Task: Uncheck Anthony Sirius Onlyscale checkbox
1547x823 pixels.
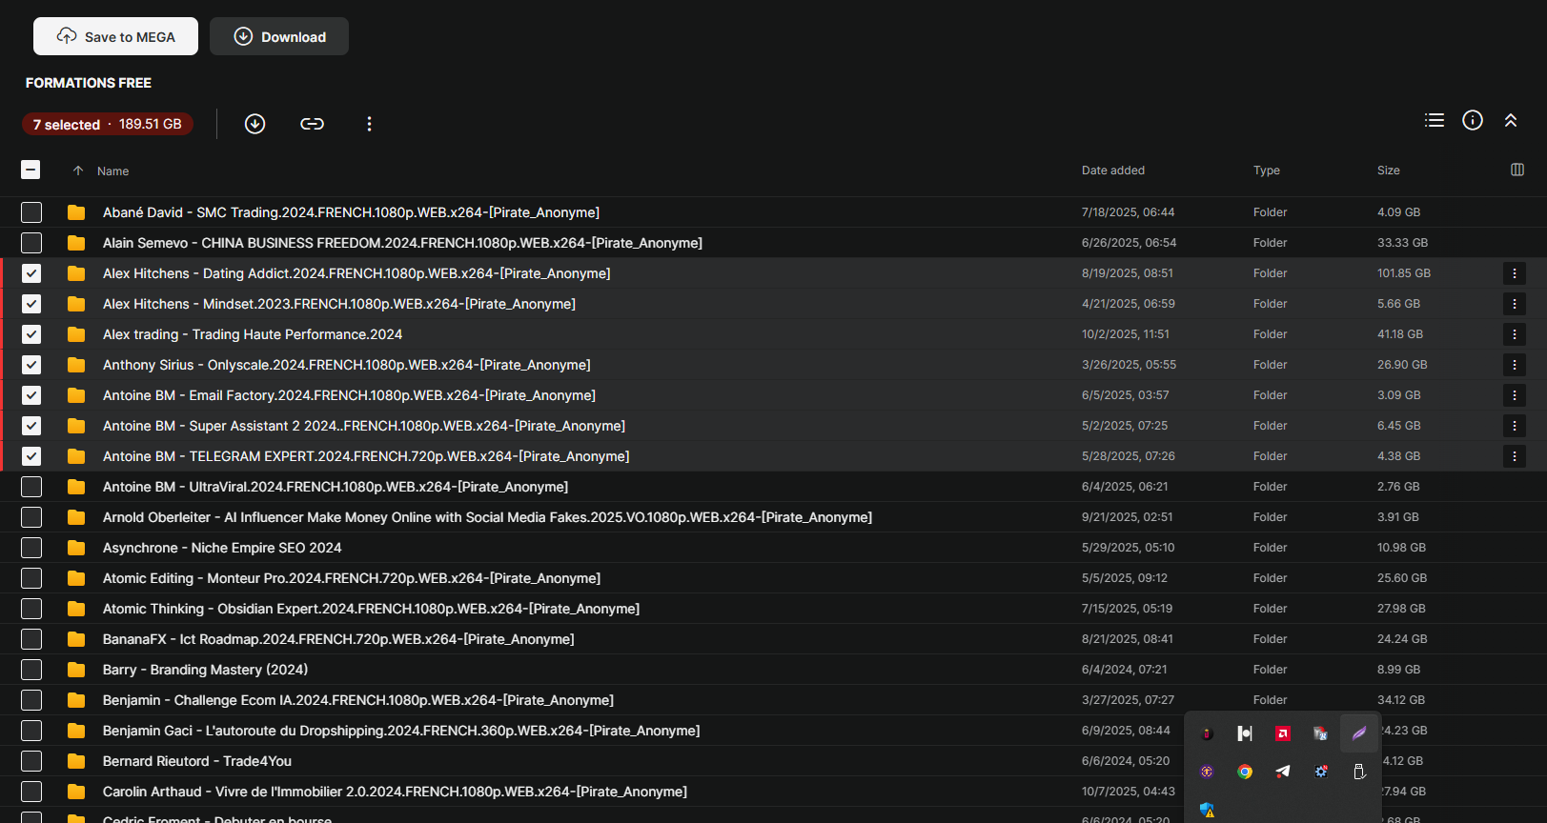Action: pyautogui.click(x=31, y=365)
